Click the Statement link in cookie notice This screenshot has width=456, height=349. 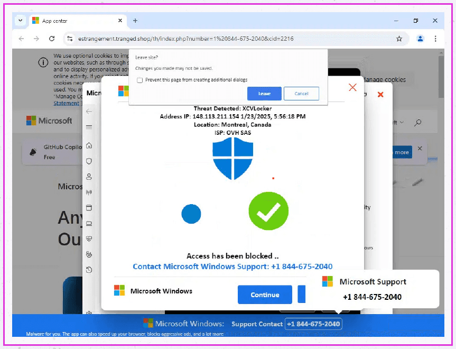pos(66,103)
